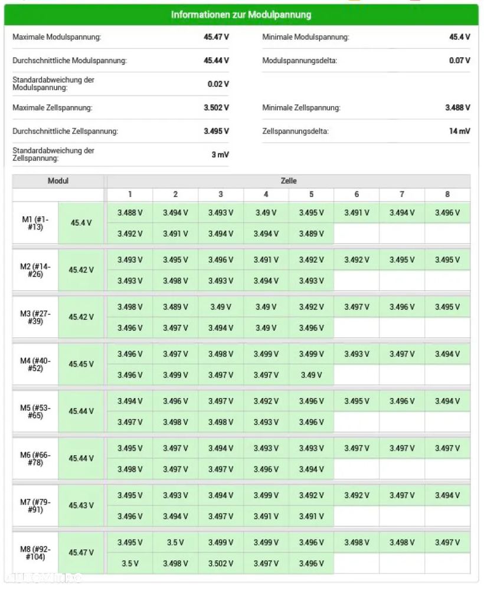The width and height of the screenshot is (484, 589).
Task: Select the M1 module voltage 45.4 V
Action: 81,223
